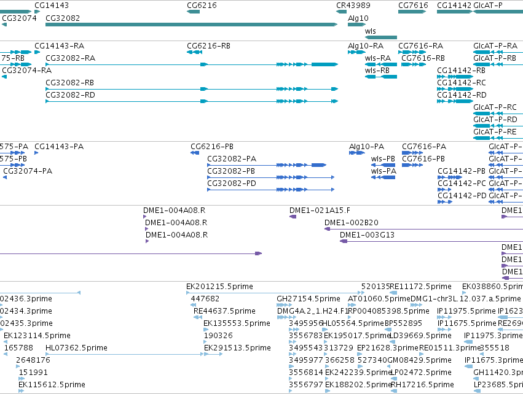
Task: Click the EK195017.5prime EST label
Action: tap(357, 336)
